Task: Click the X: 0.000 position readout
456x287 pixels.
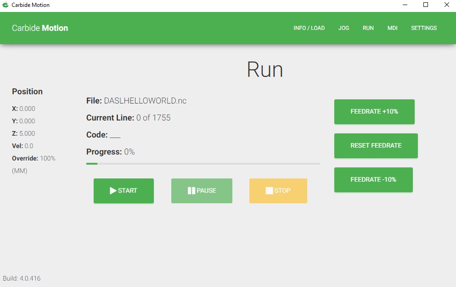Action: (23, 109)
